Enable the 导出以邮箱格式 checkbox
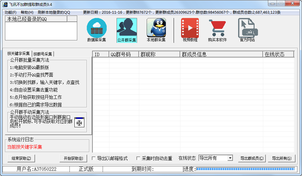 click(94, 158)
